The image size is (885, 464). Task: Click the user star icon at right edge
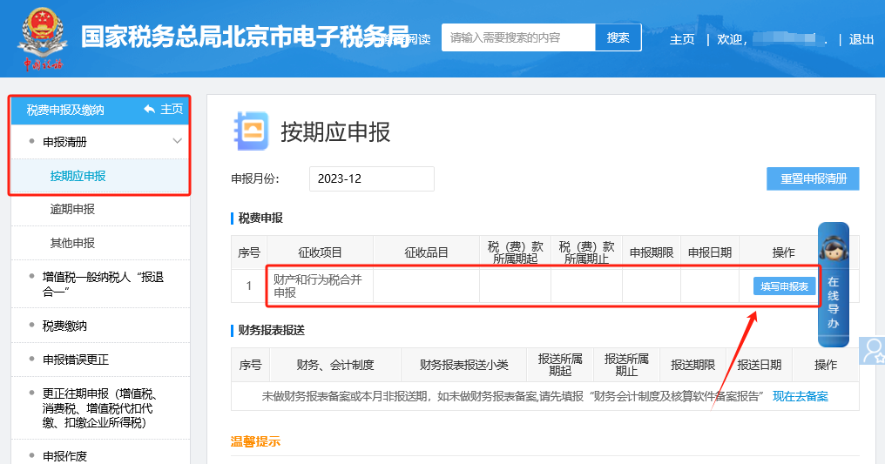pyautogui.click(x=873, y=351)
